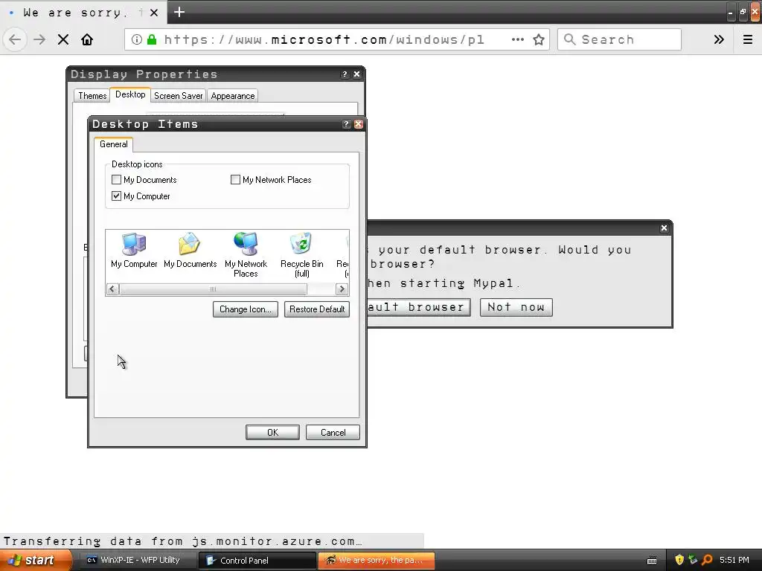762x571 pixels.
Task: Click the Restore Default button
Action: 317,309
